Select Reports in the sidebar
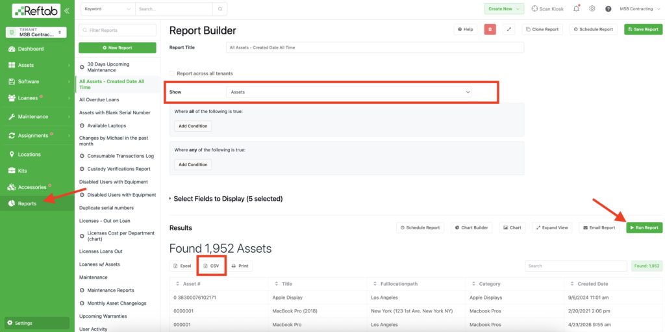Image resolution: width=665 pixels, height=332 pixels. point(27,204)
